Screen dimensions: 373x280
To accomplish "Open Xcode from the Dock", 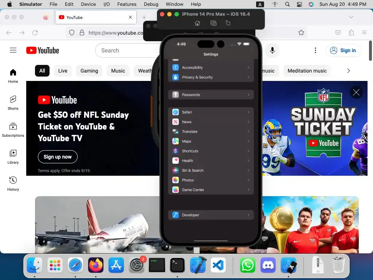I will pos(198,265).
